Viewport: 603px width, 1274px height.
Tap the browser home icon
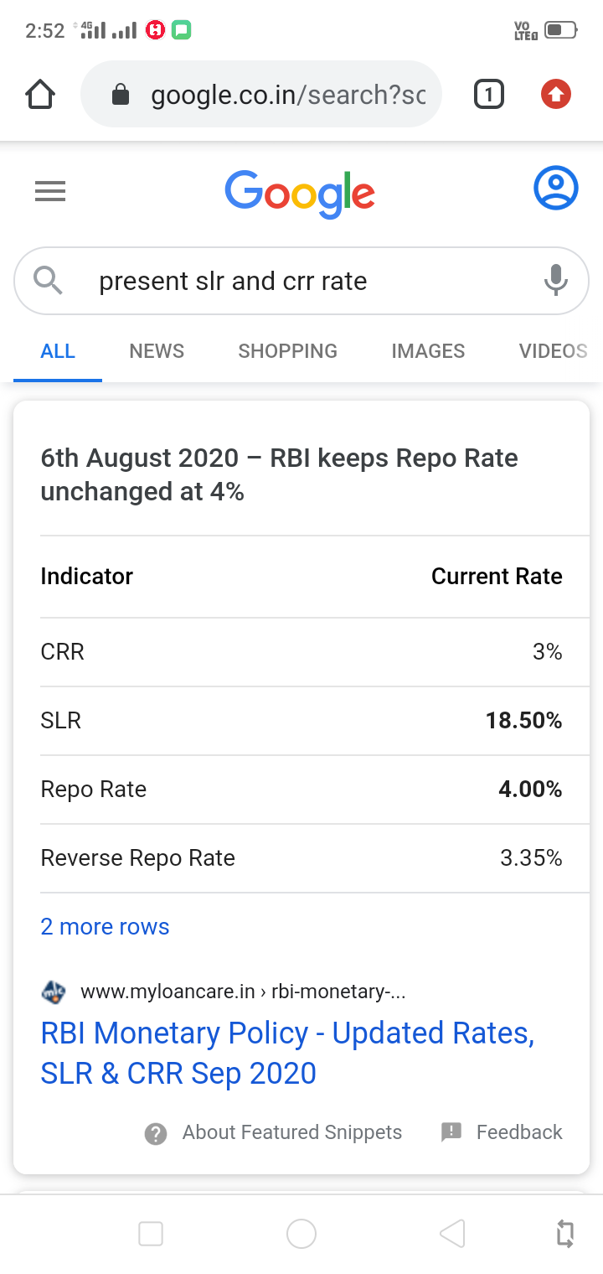40,95
